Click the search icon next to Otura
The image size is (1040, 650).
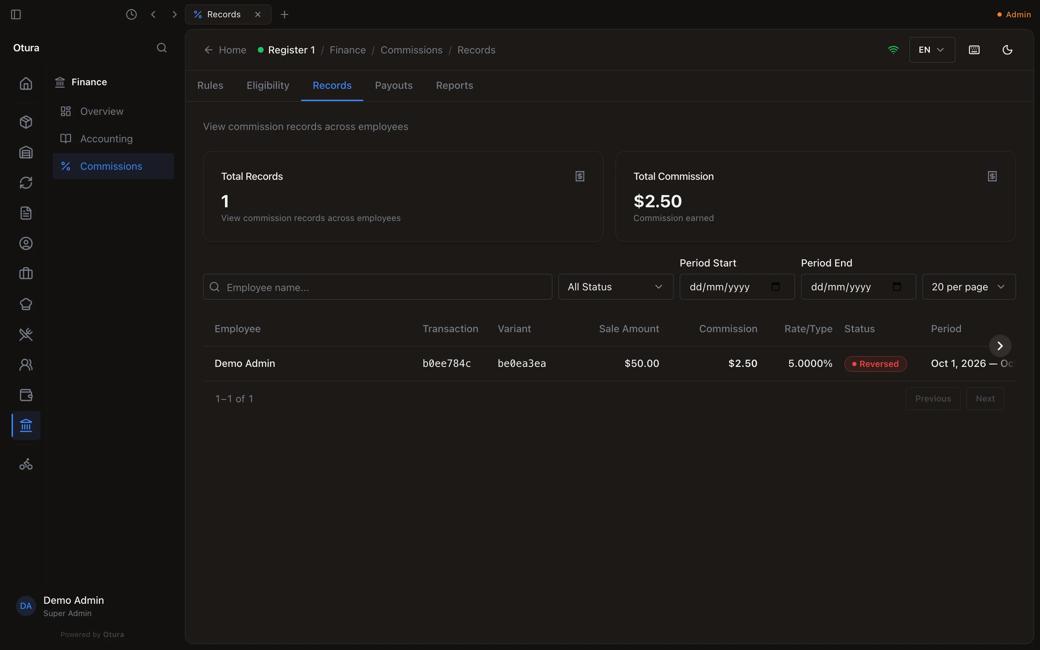point(161,48)
